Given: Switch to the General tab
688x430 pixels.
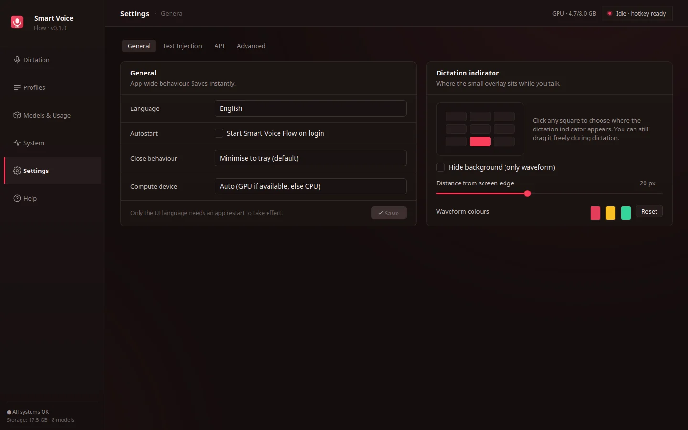Looking at the screenshot, I should click(139, 46).
